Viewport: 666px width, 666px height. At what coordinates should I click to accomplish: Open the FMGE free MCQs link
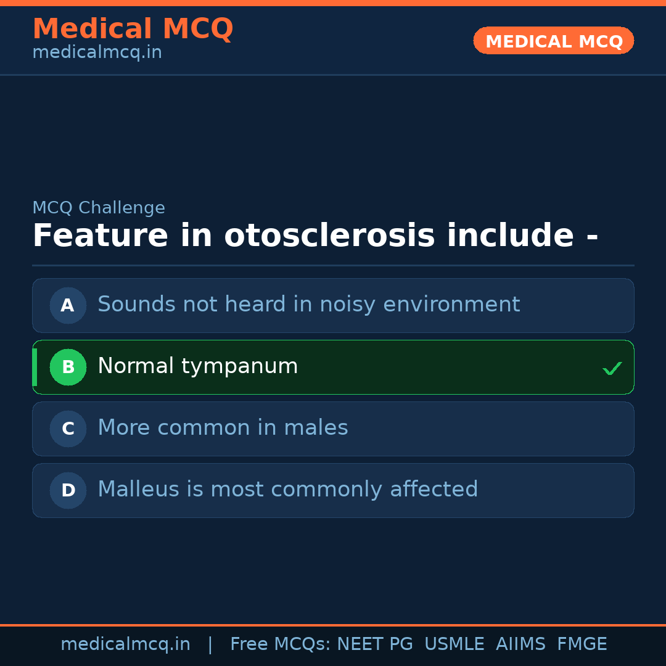582,643
